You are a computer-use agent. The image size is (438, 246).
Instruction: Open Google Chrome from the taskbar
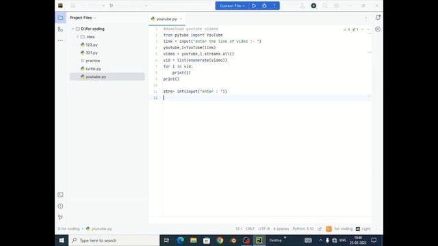(x=220, y=240)
